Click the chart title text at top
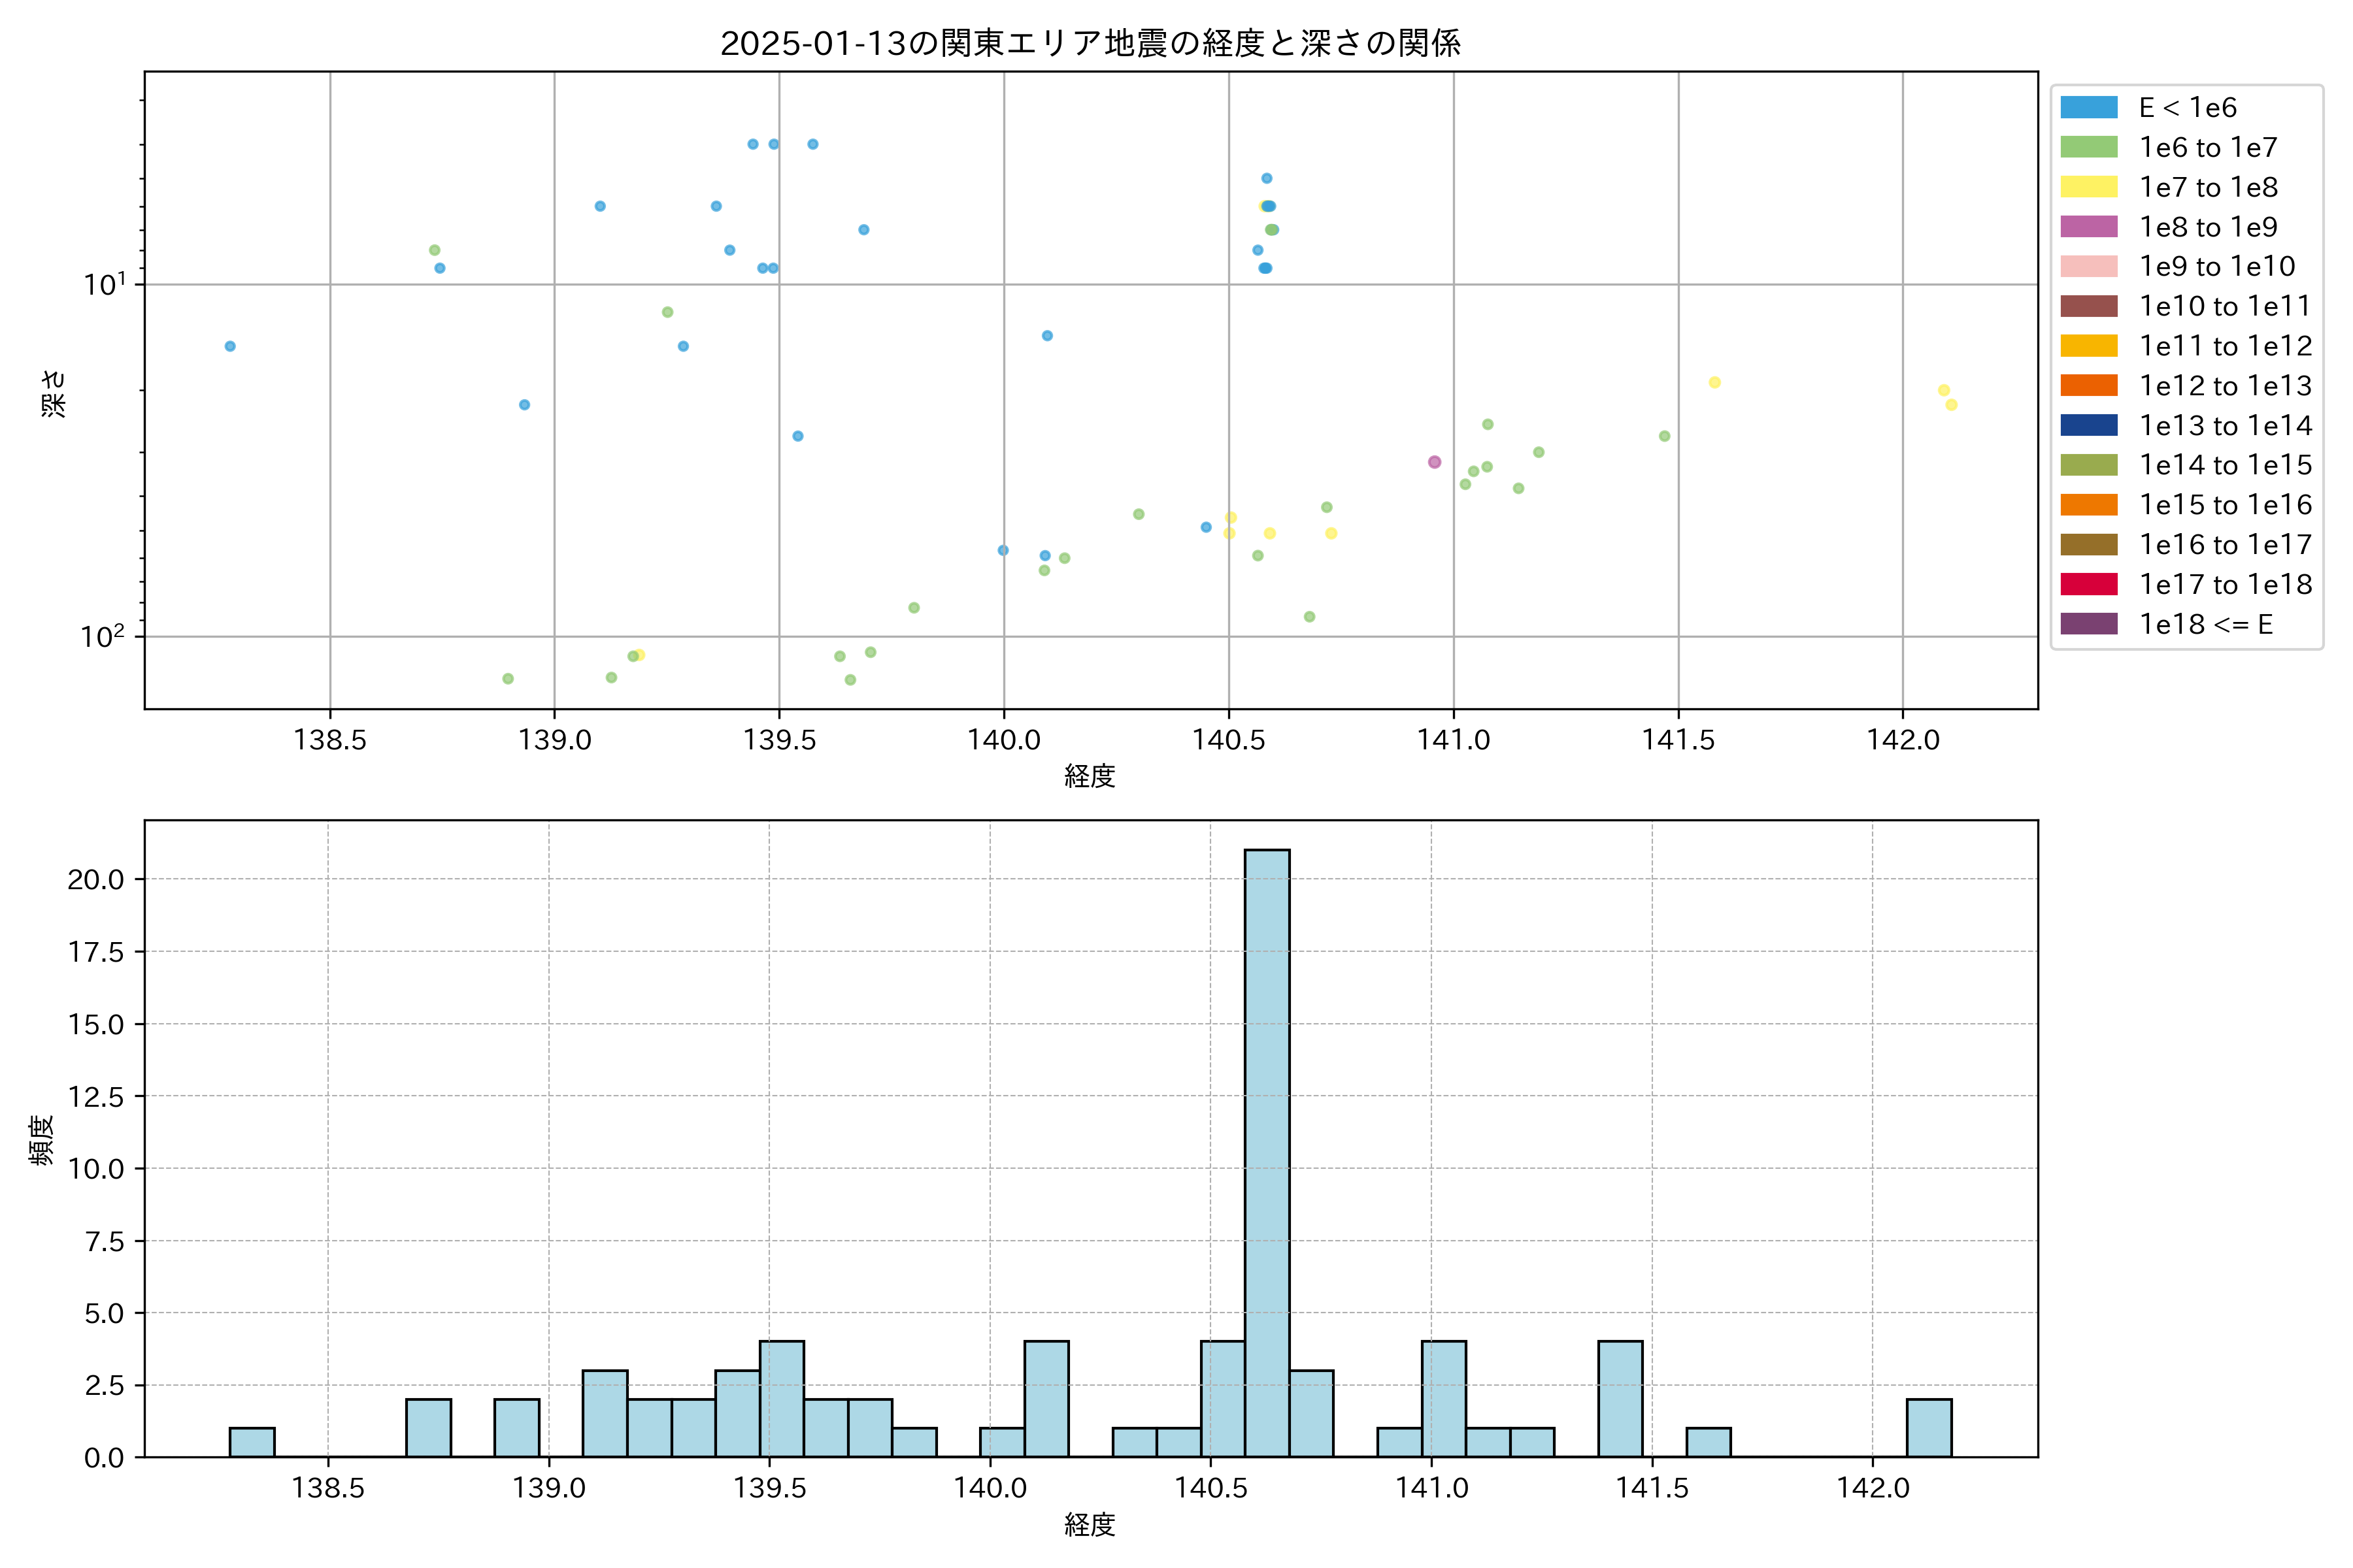This screenshot has width=2353, height=1568. [x=1090, y=43]
